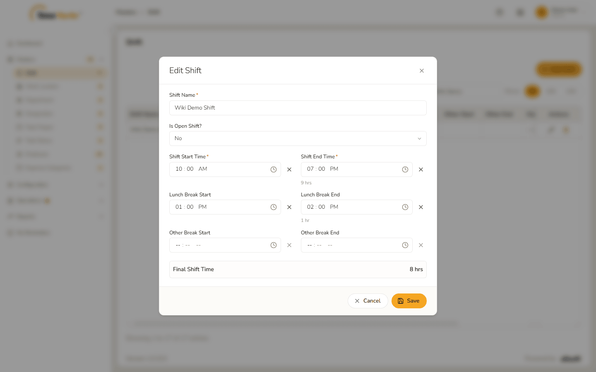Select the AM period in Shift Start Time
Viewport: 596px width, 372px height.
[x=203, y=169]
